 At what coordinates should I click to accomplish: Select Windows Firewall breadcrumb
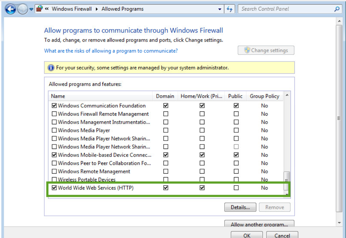pyautogui.click(x=72, y=9)
